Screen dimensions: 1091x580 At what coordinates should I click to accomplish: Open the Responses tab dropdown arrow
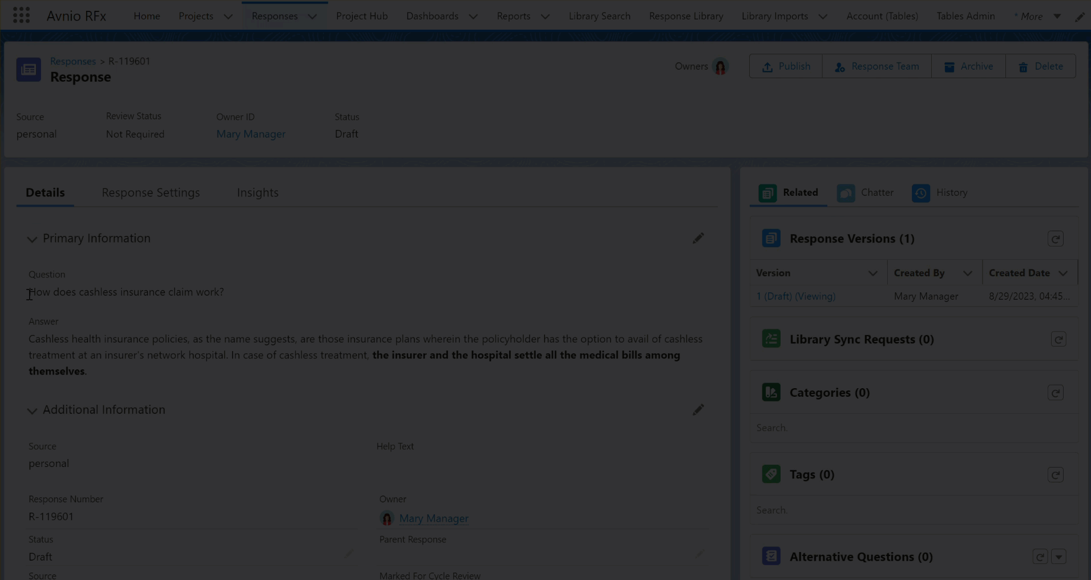click(312, 17)
